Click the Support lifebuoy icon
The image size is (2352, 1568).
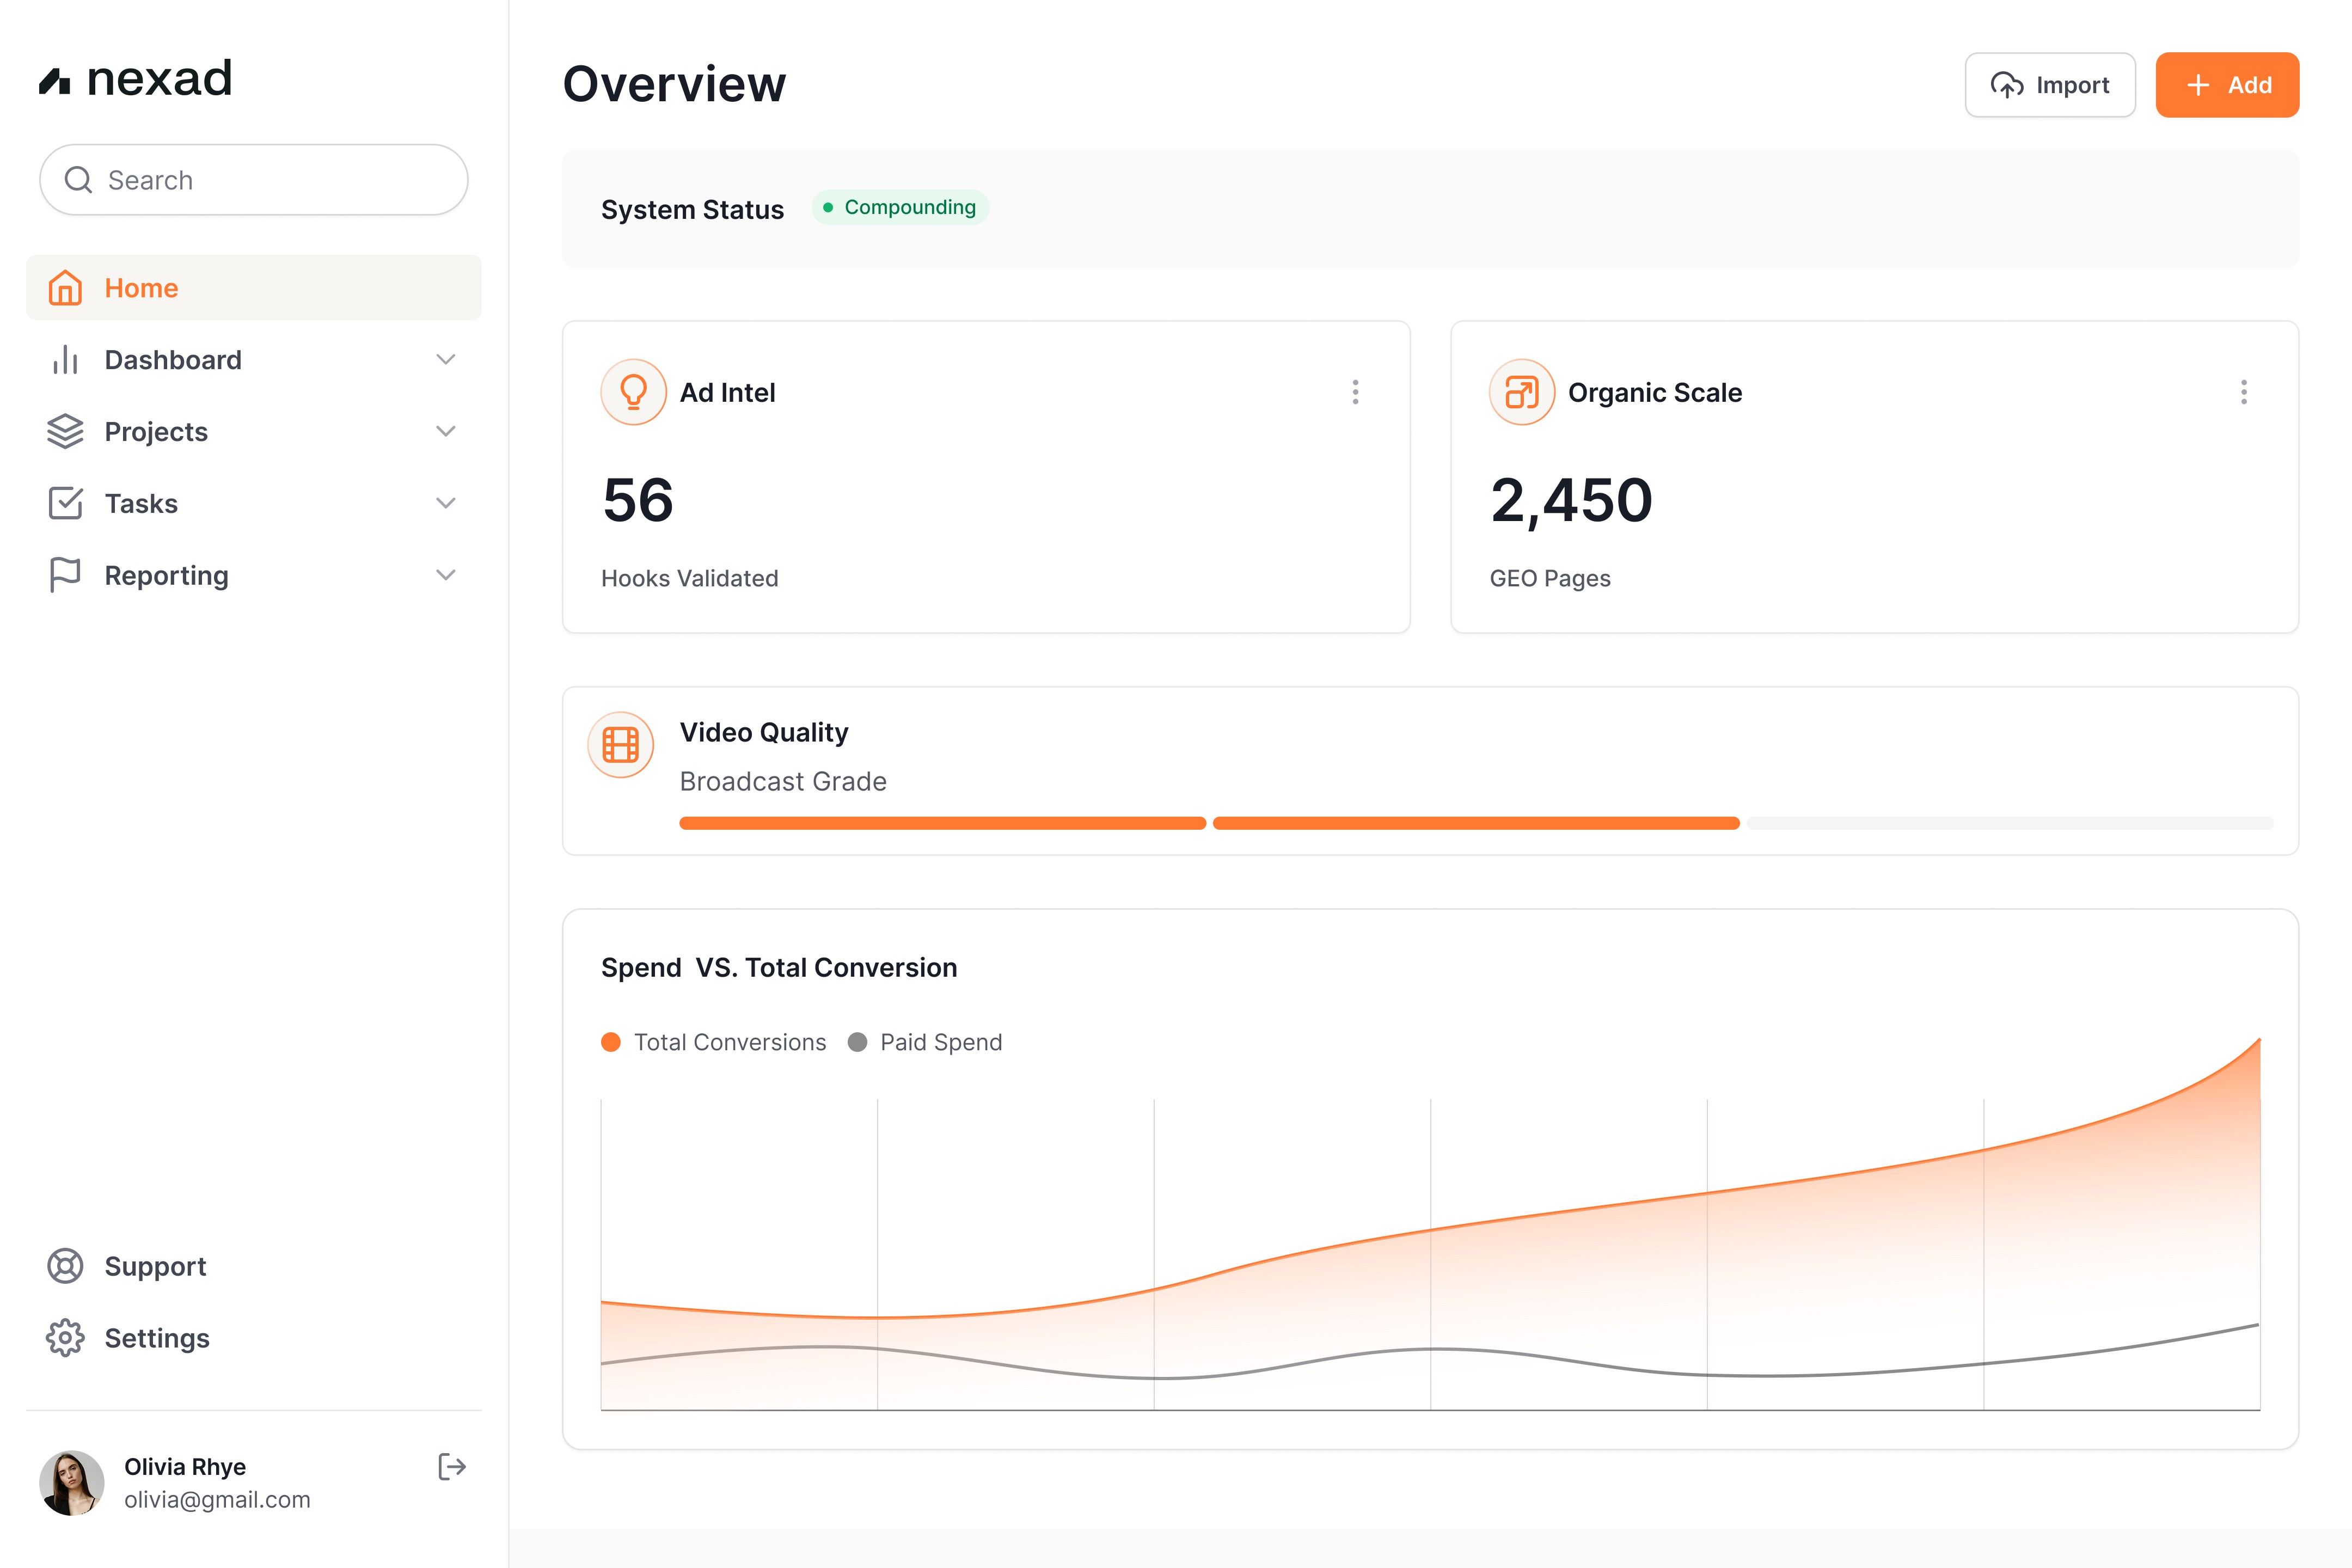65,1266
